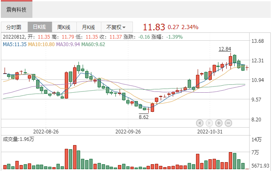Zoom in the chart with the plus icon
This screenshot has height=180, width=272.
click(x=218, y=123)
